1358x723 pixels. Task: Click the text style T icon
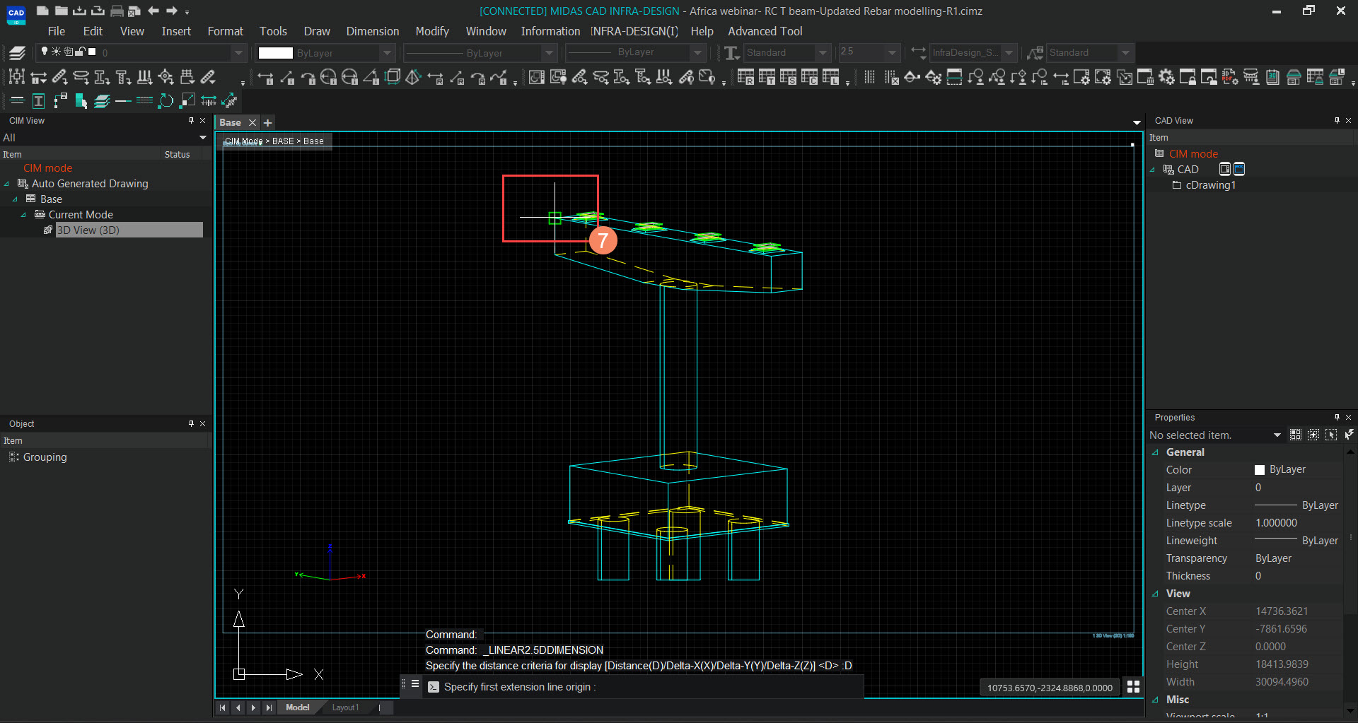(x=732, y=52)
